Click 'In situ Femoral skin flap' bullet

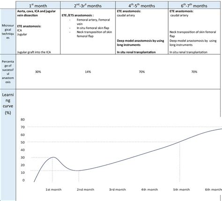tap(93, 28)
